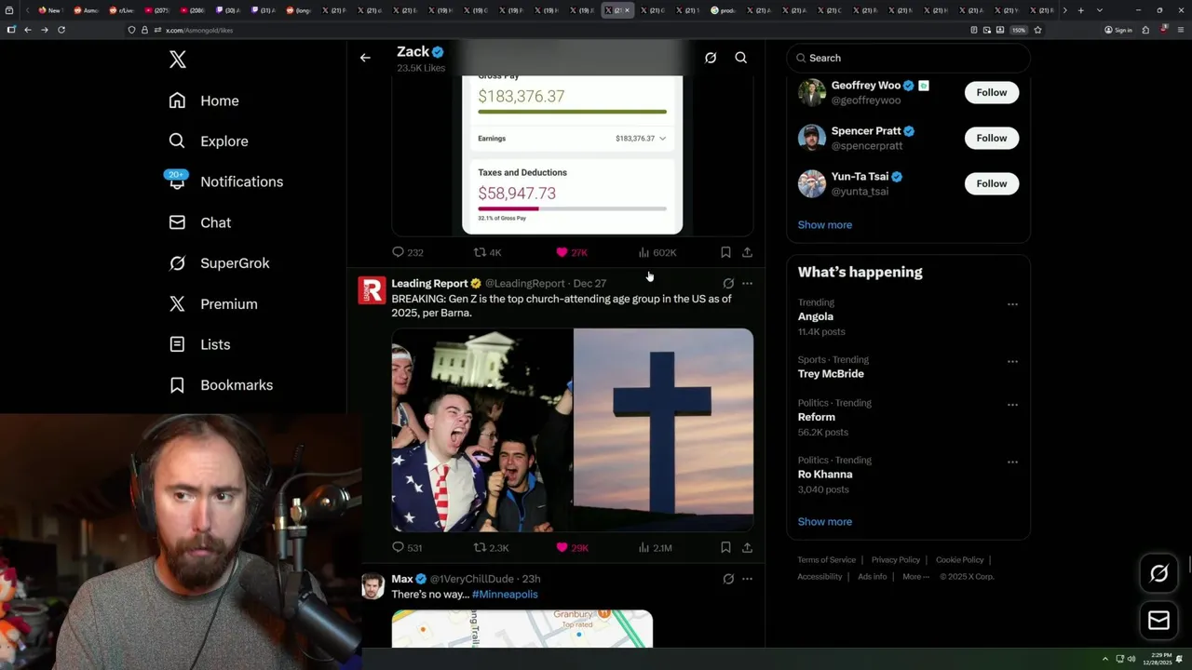Repost Leading Report post (2.3K)
Image resolution: width=1192 pixels, height=670 pixels.
point(491,547)
